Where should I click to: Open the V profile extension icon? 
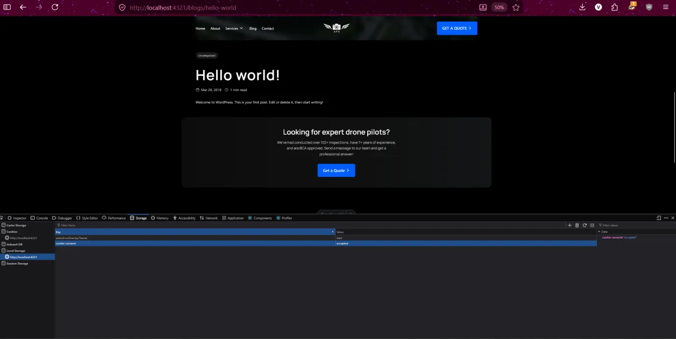point(598,7)
